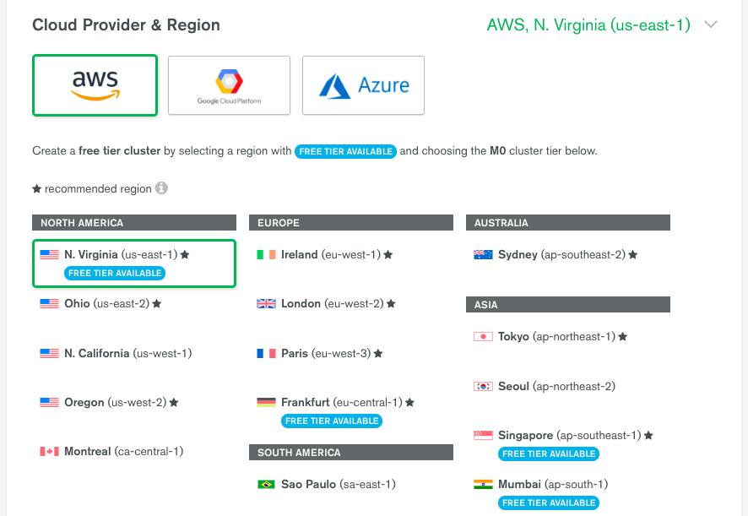Viewport: 748px width, 516px height.
Task: Click the South Korean flag beside Seoul
Action: [481, 386]
